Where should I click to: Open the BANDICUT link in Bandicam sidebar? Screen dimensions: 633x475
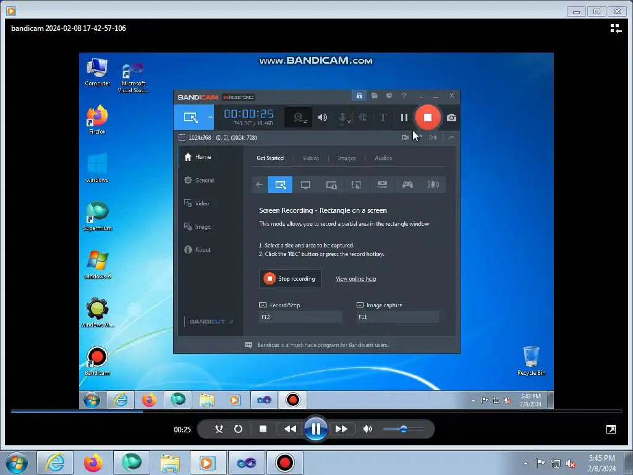pos(211,322)
